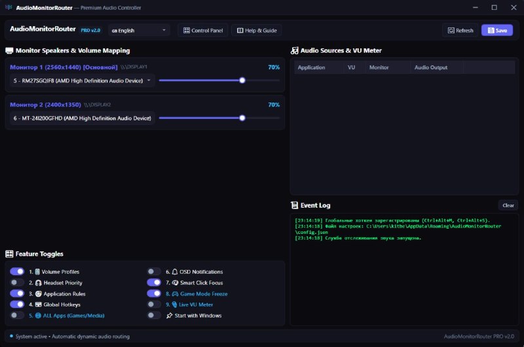Open the MT-24I200GFHD audio device dropdown

(83, 118)
